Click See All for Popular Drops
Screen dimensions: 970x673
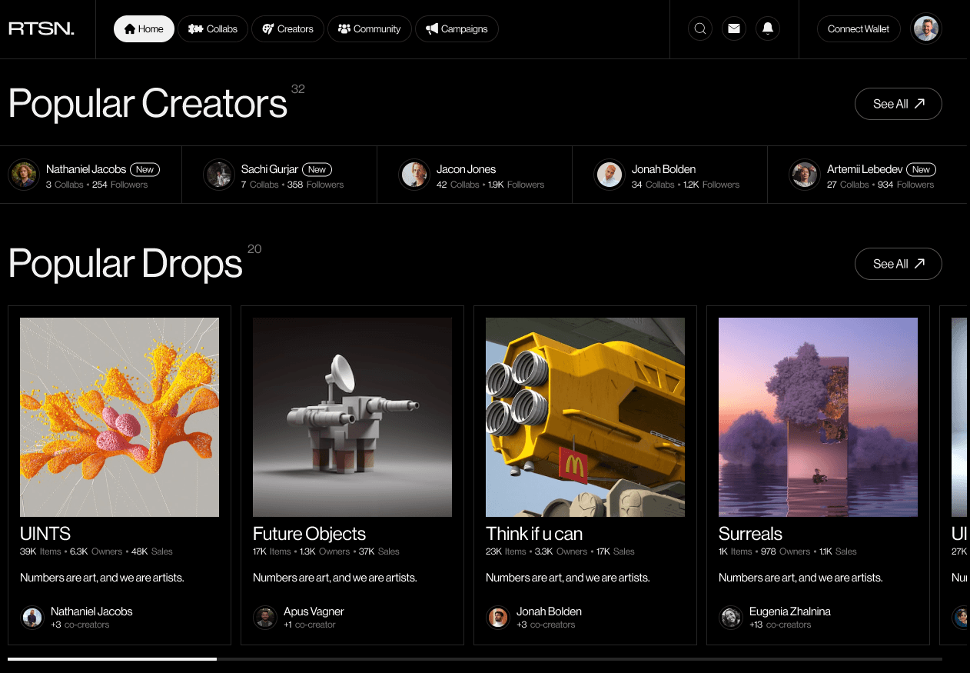pos(898,264)
